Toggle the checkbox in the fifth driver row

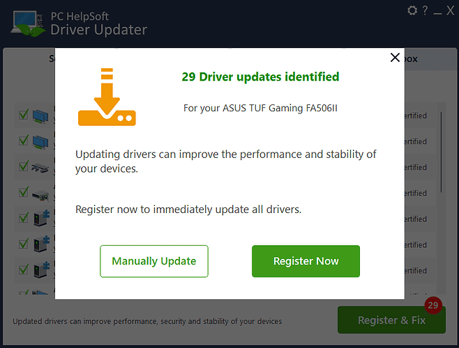point(23,219)
